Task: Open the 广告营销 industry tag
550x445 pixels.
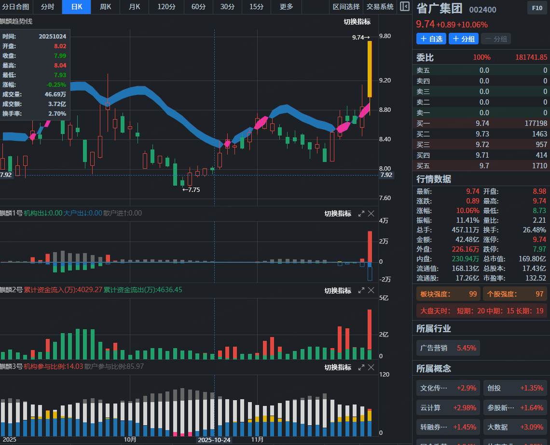Action: [x=448, y=348]
